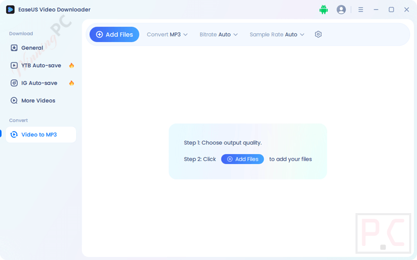Click the flame badge beside IG Auto-save
417x260 pixels.
71,83
